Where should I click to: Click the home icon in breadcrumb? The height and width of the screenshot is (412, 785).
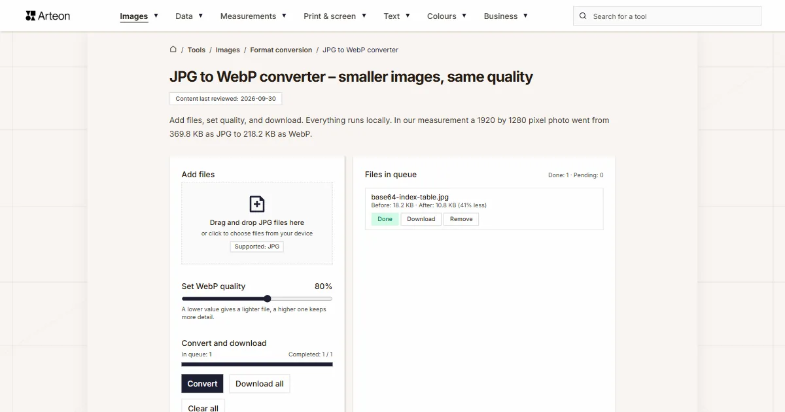point(173,49)
